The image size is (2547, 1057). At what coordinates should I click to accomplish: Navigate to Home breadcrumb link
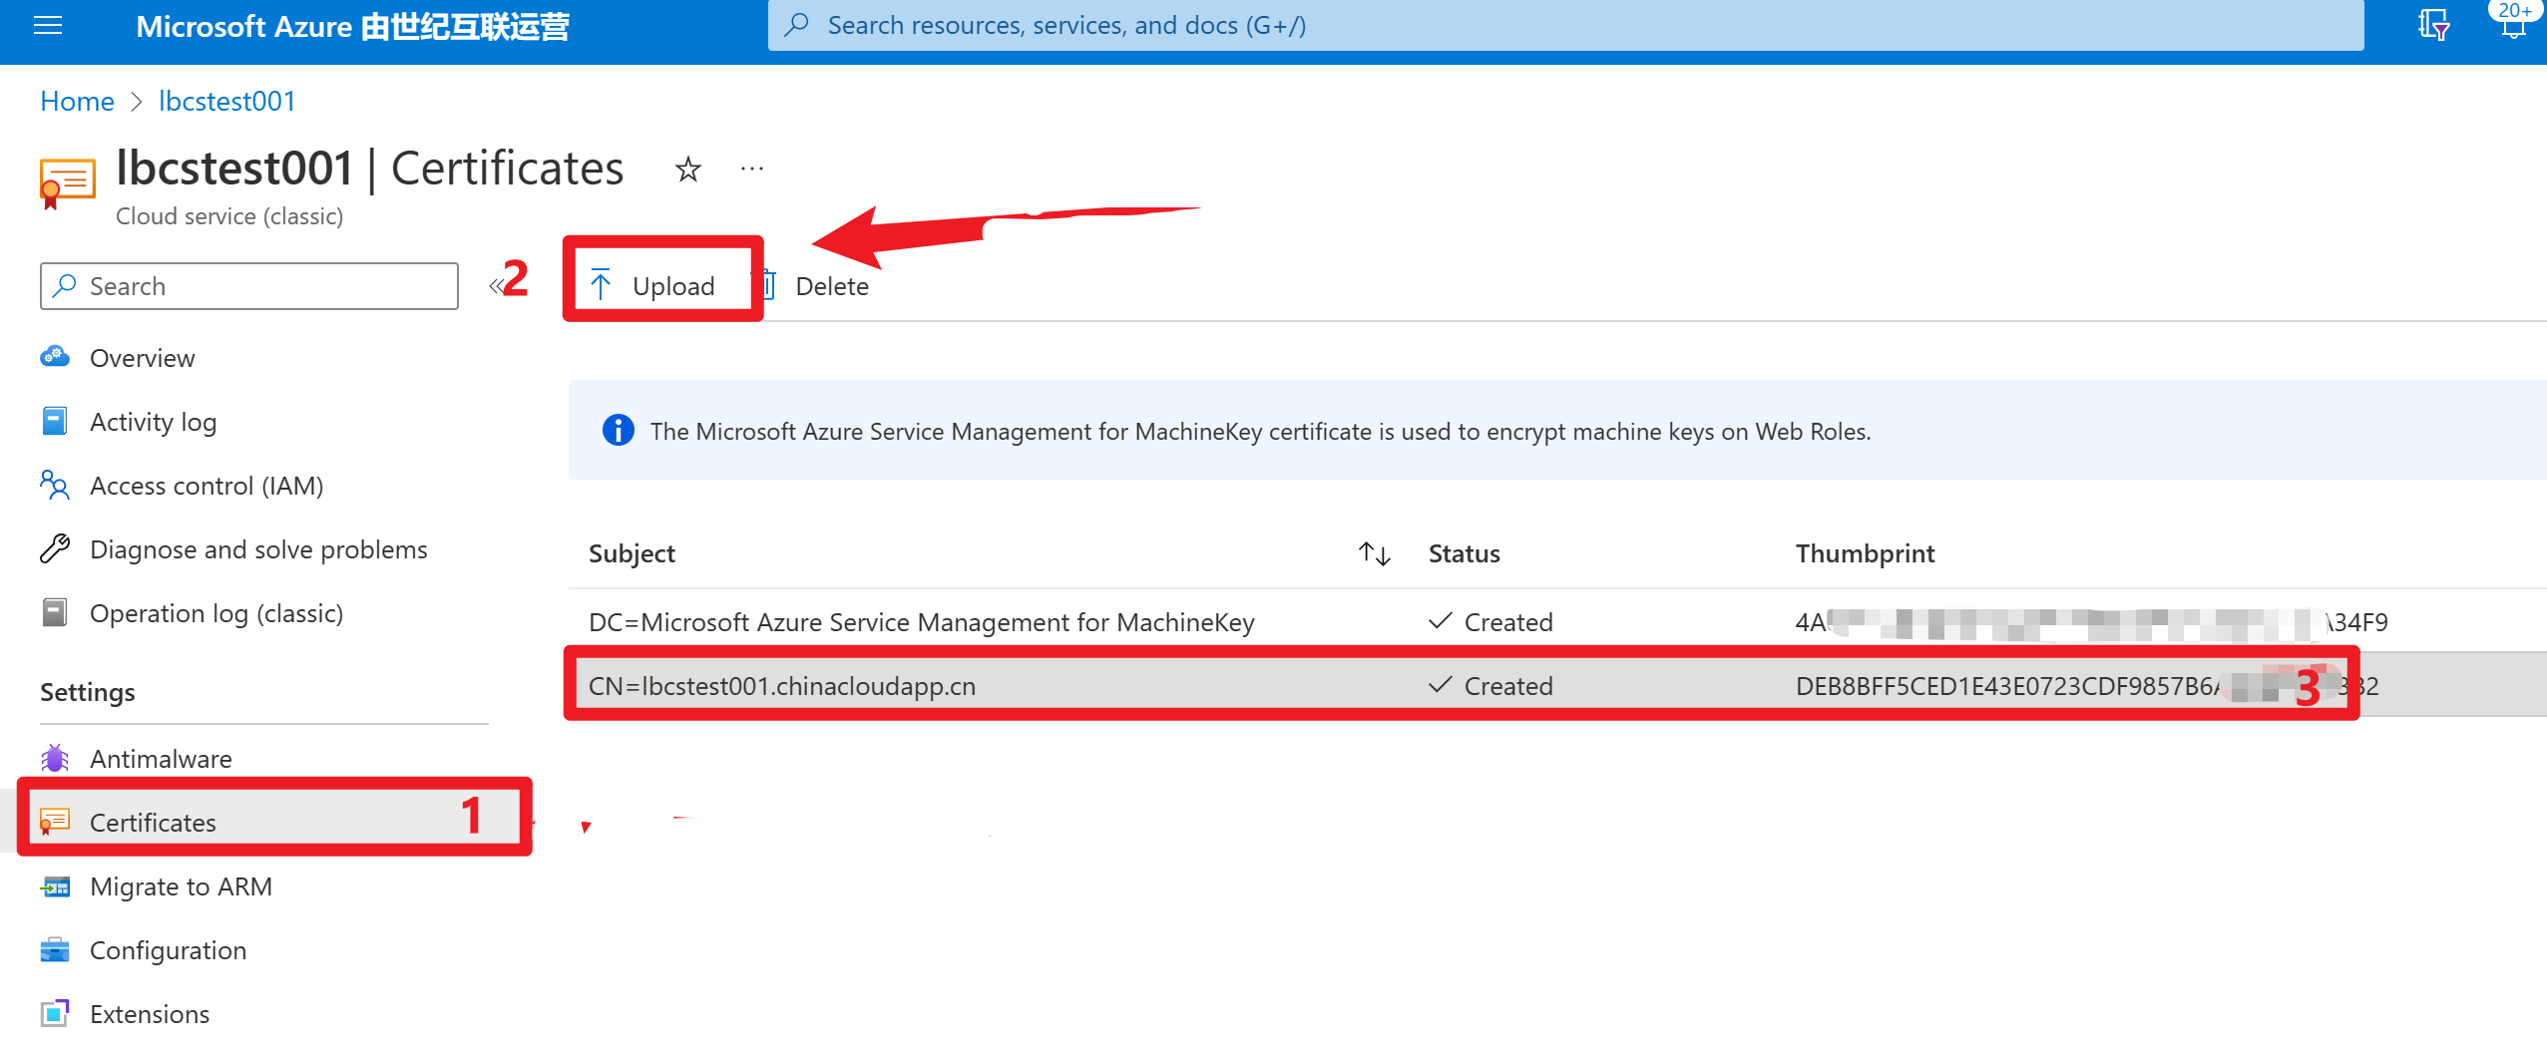coord(77,101)
